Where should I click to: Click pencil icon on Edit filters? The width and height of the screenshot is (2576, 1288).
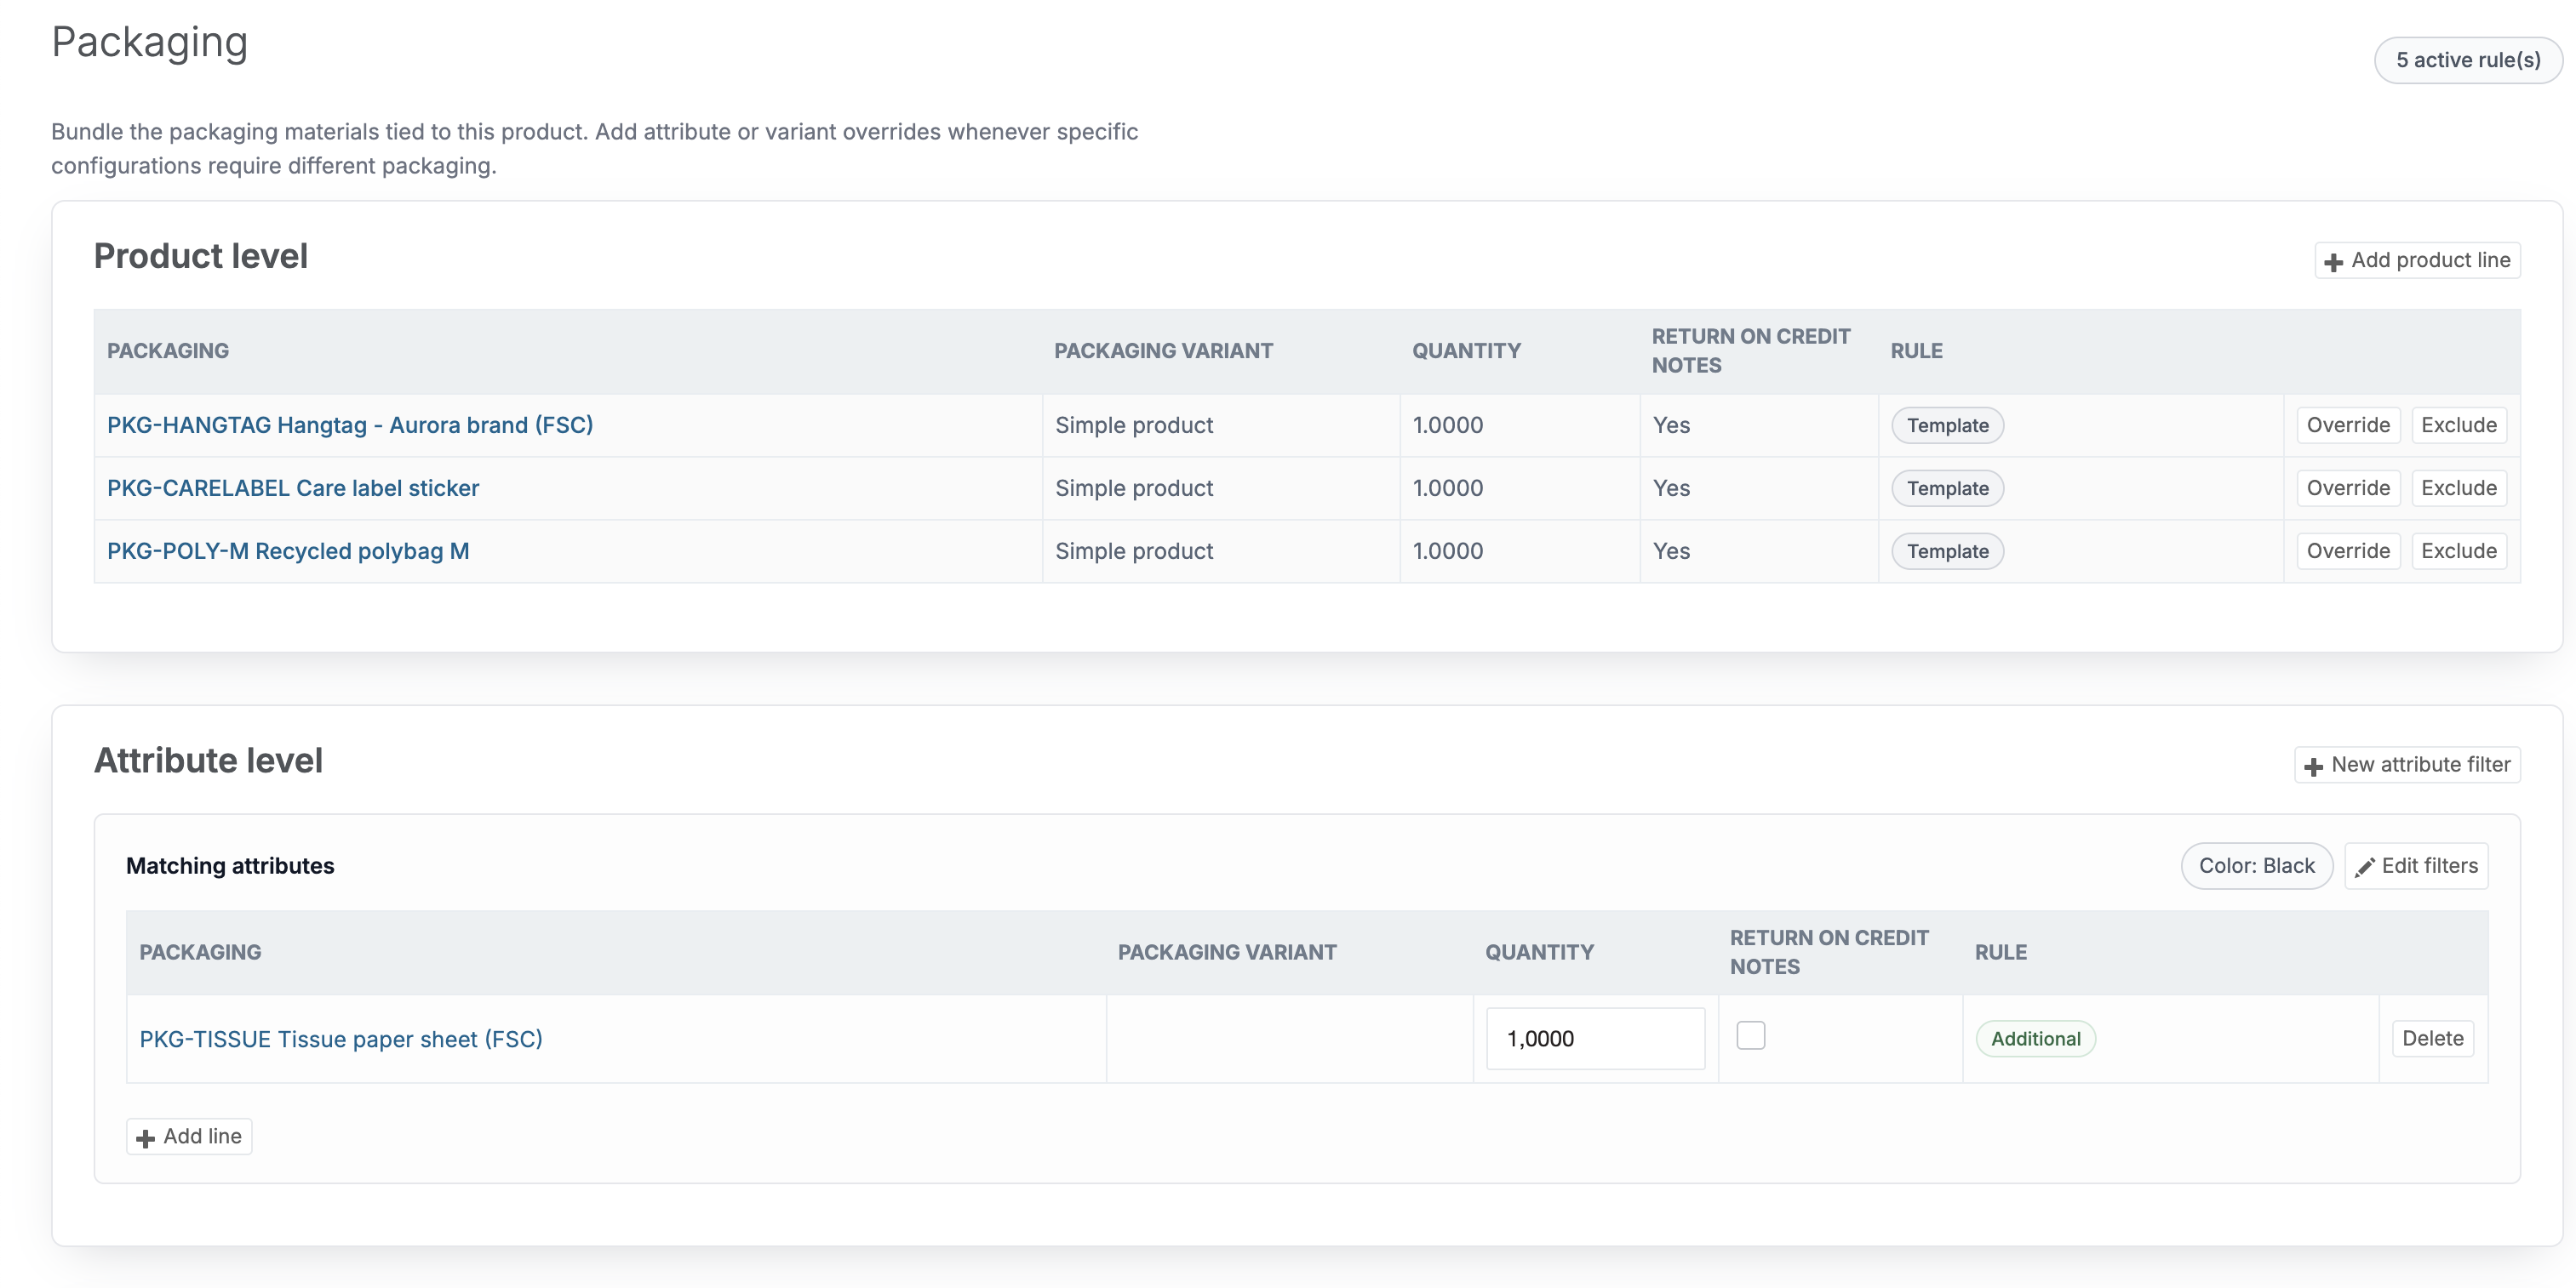click(x=2364, y=868)
